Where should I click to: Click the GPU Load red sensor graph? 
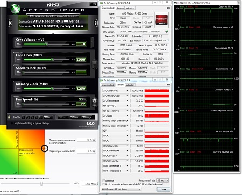tap(157, 116)
